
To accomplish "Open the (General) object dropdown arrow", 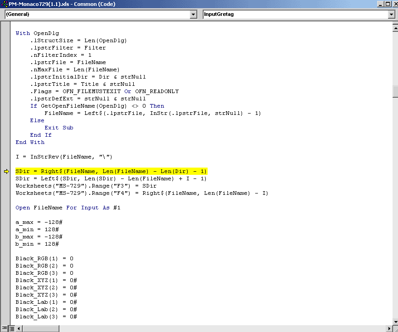I will tap(193, 15).
